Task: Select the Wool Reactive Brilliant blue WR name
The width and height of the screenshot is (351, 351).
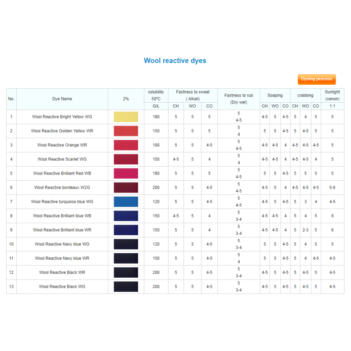Action: point(62,230)
